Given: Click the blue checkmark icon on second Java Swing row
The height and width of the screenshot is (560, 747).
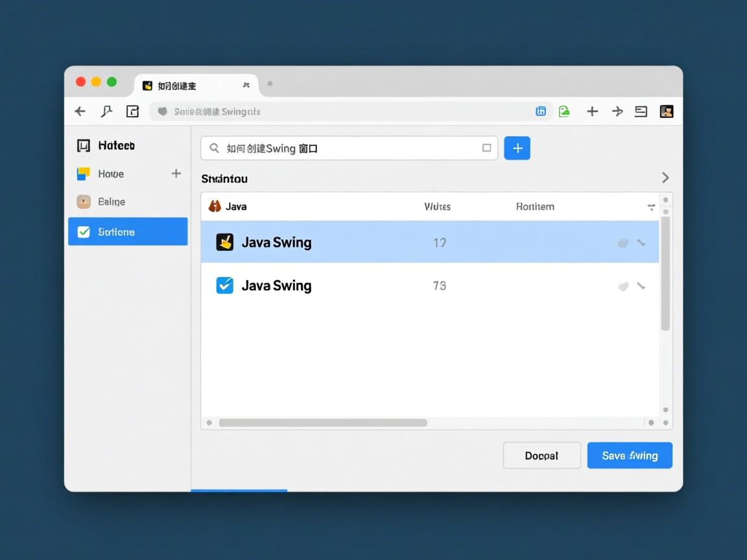Looking at the screenshot, I should (224, 285).
